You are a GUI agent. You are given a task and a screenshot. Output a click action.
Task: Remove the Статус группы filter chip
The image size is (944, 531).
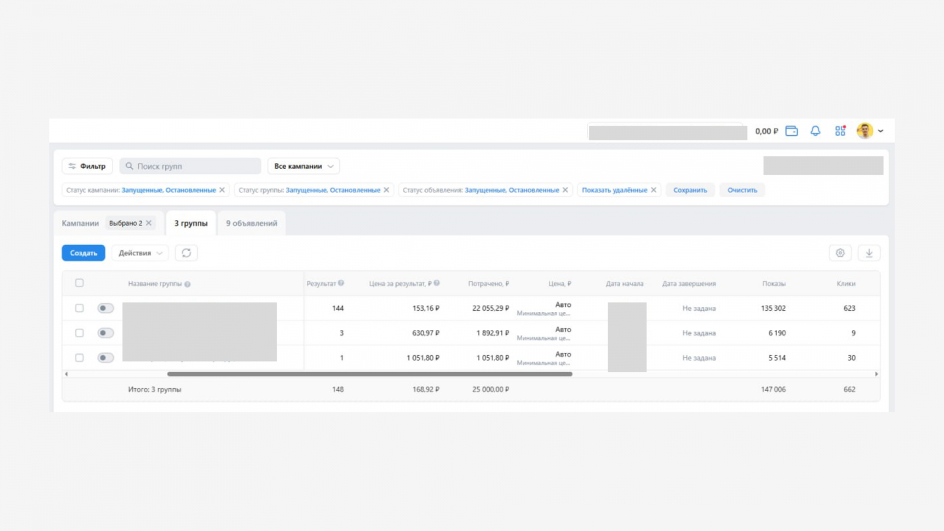pyautogui.click(x=386, y=190)
